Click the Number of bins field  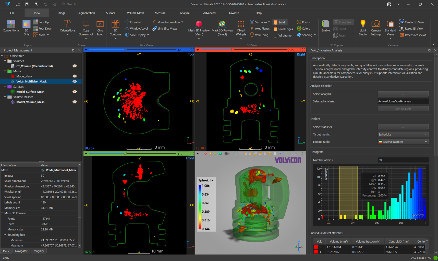pyautogui.click(x=403, y=160)
